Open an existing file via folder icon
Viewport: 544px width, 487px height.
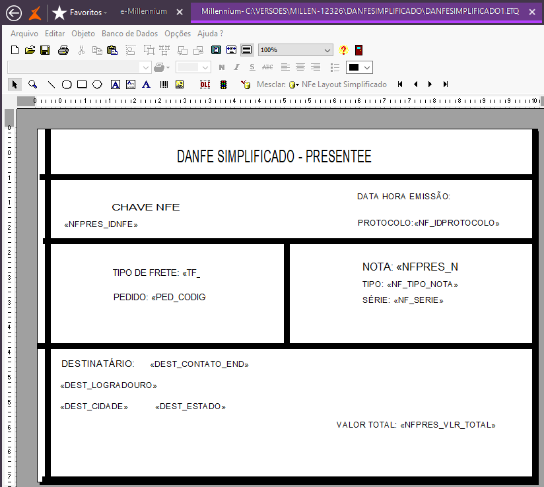tap(30, 50)
